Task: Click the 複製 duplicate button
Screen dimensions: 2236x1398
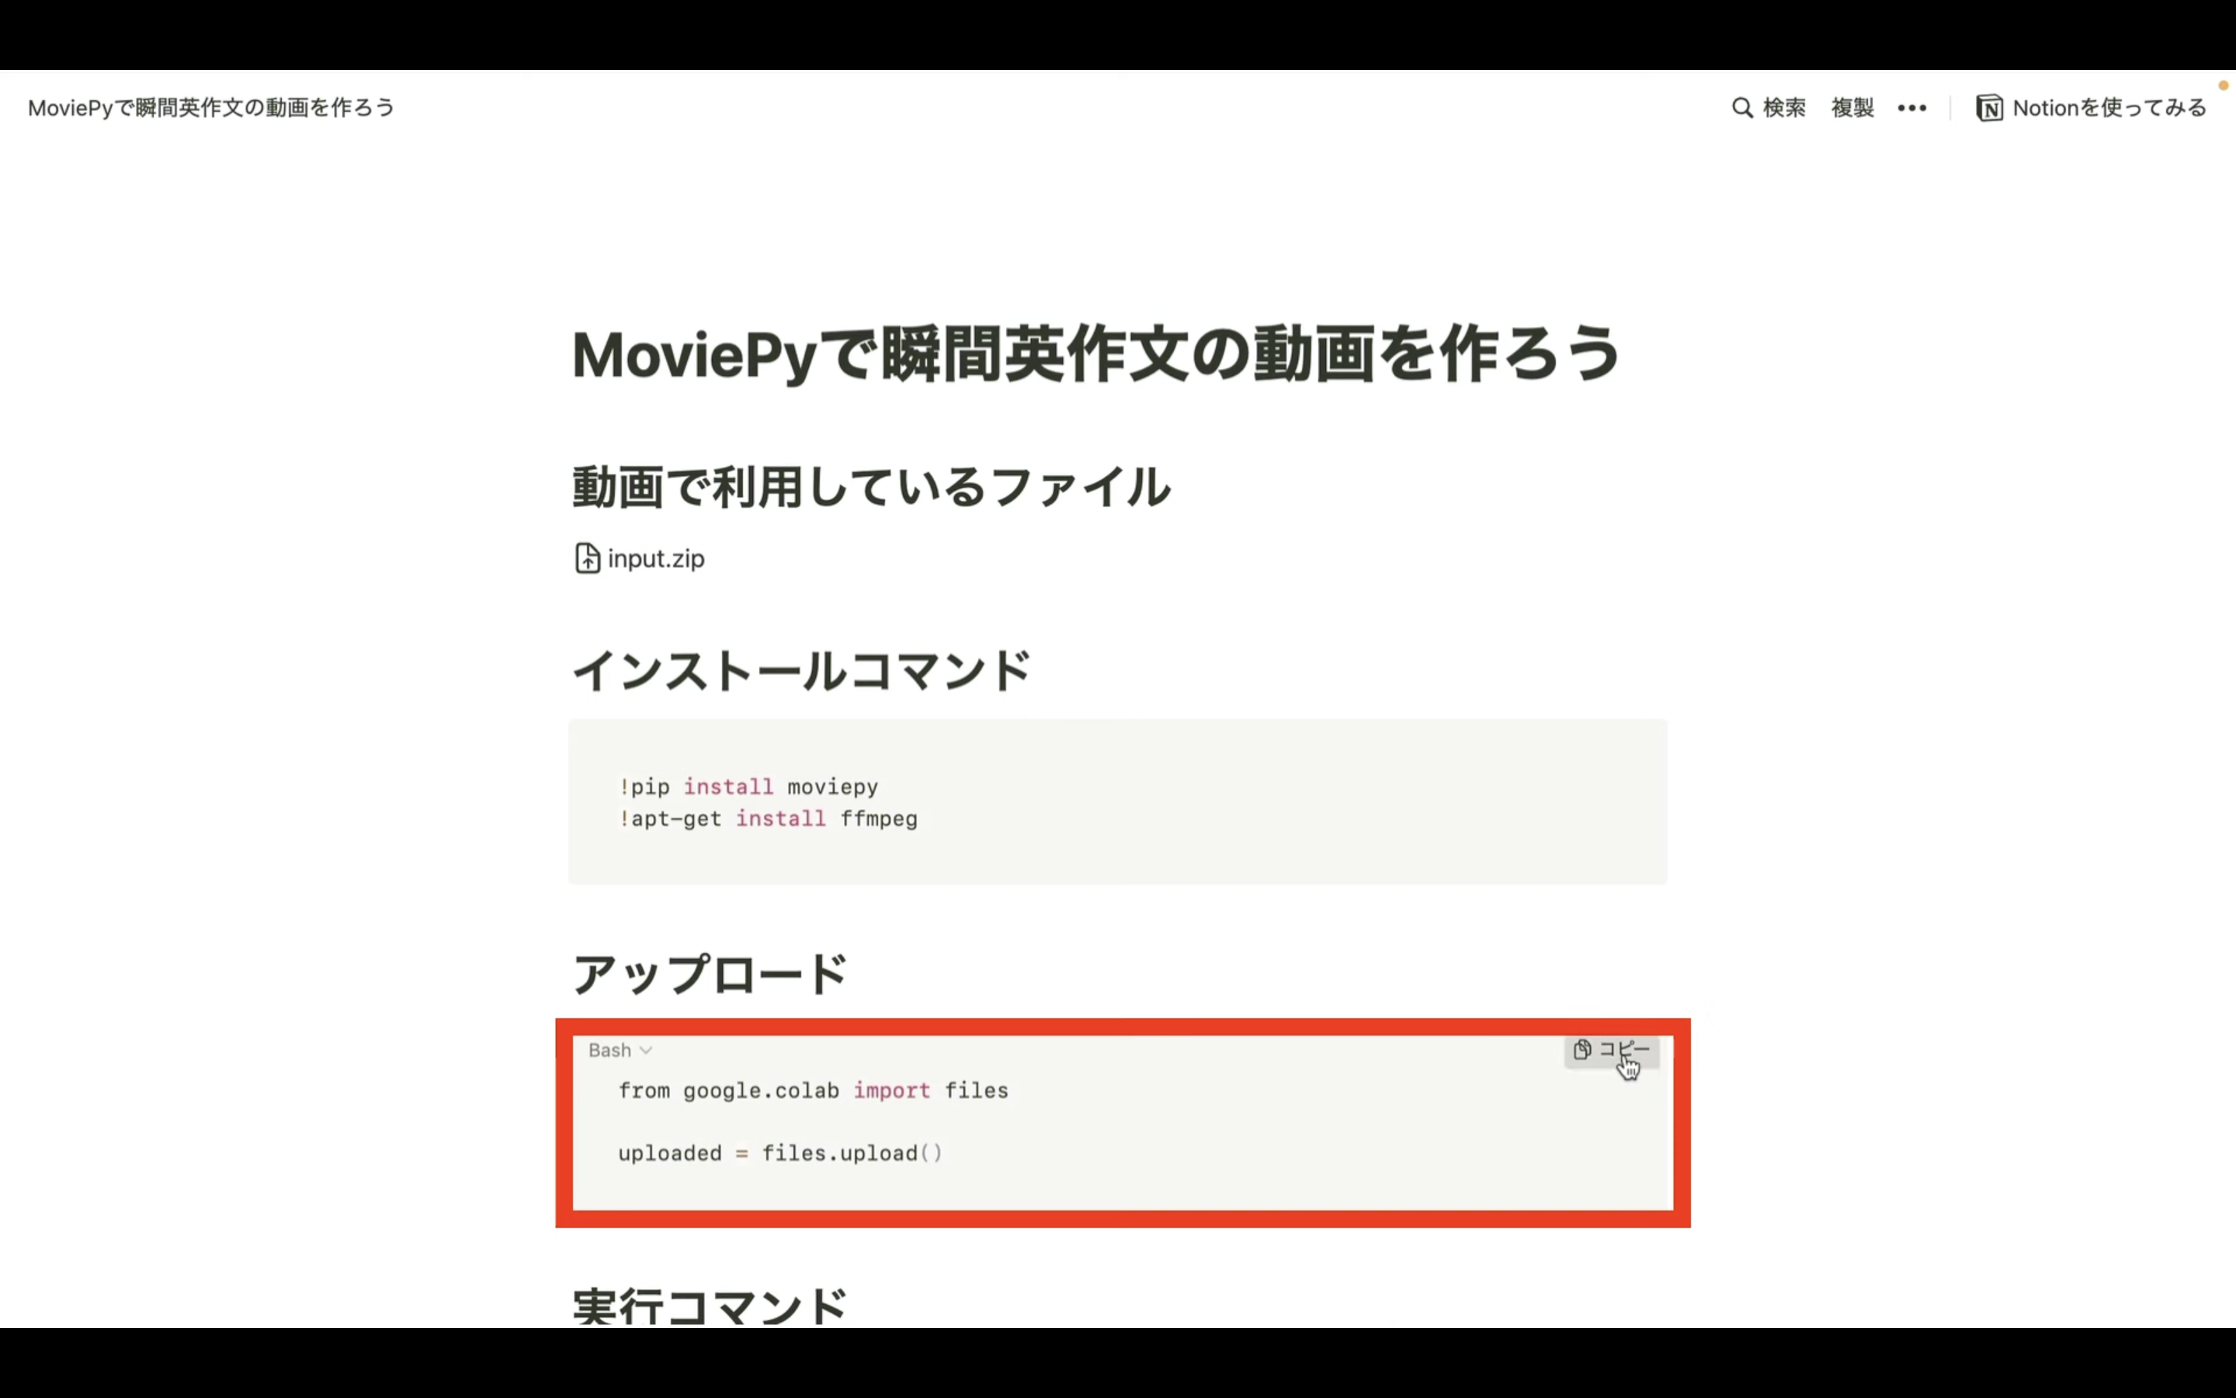Action: point(1852,108)
